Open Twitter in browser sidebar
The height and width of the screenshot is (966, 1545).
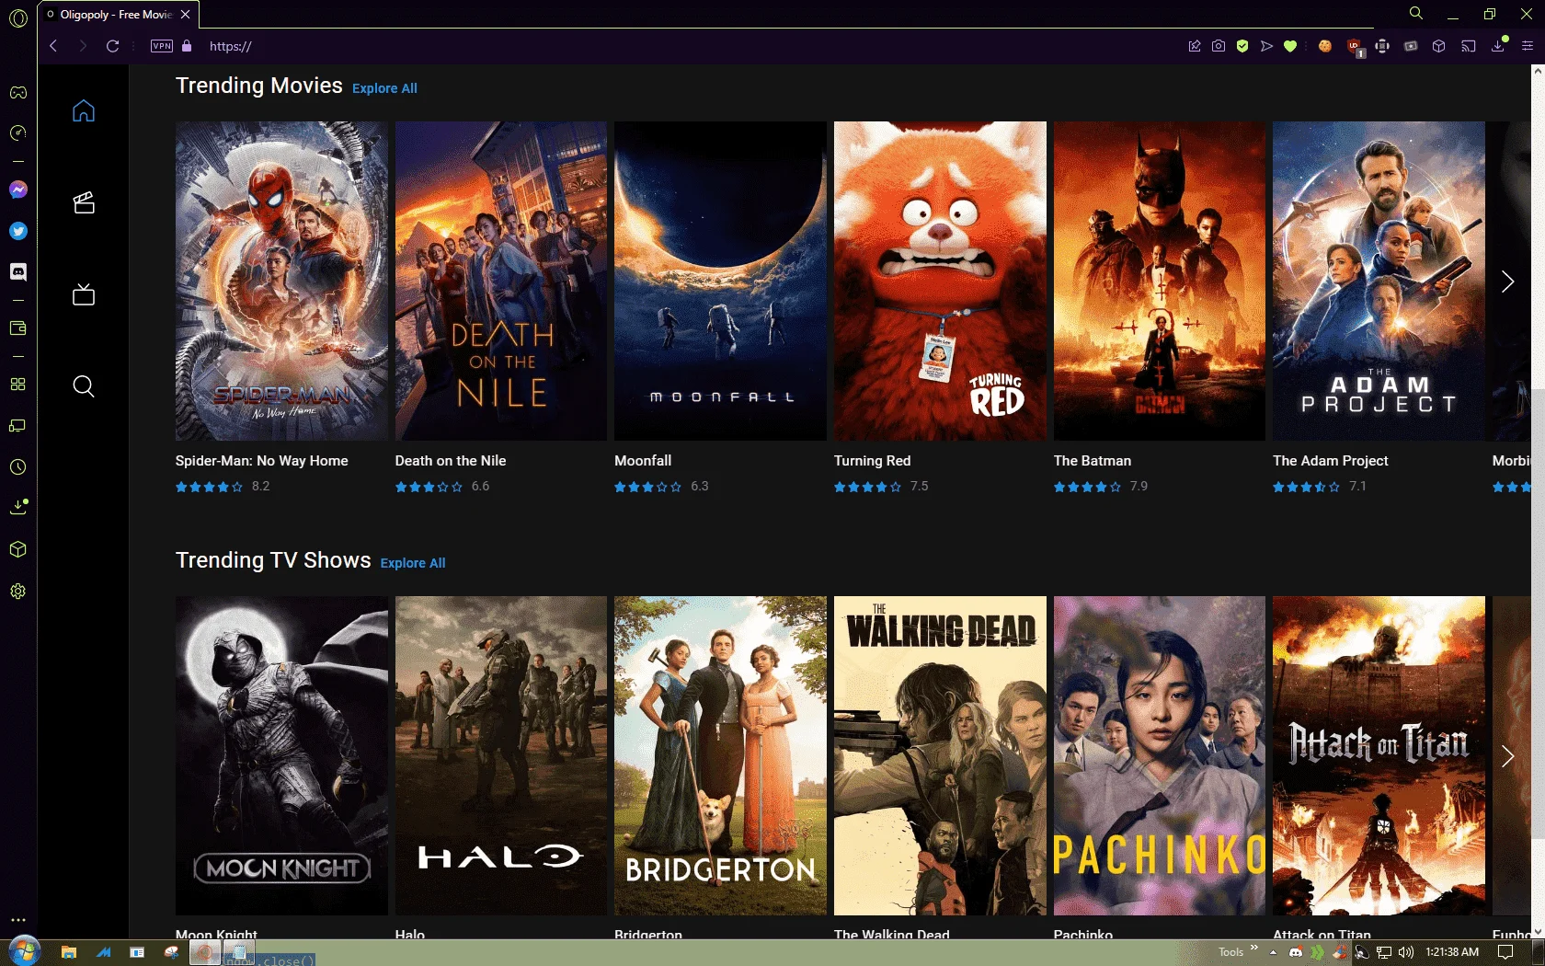click(18, 231)
